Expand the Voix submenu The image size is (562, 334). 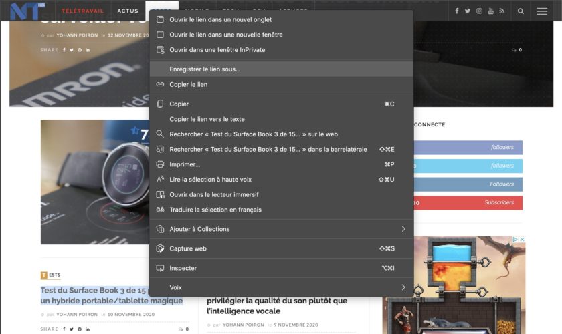[x=403, y=287]
